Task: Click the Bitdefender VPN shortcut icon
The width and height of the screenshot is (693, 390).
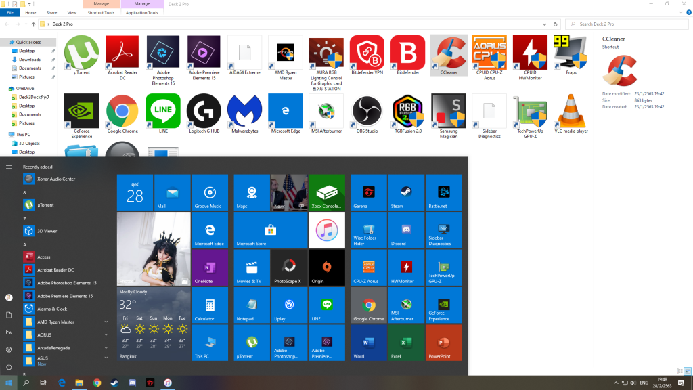Action: (367, 56)
